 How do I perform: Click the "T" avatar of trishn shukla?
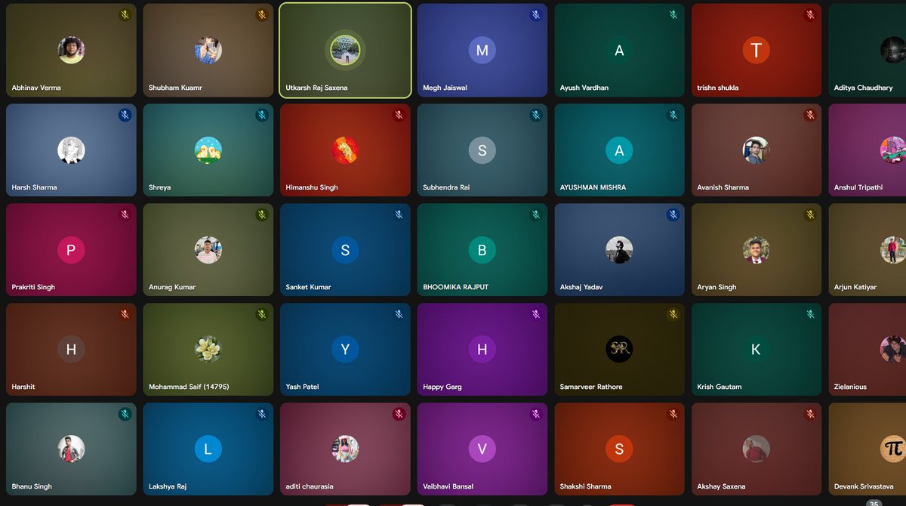click(x=756, y=51)
